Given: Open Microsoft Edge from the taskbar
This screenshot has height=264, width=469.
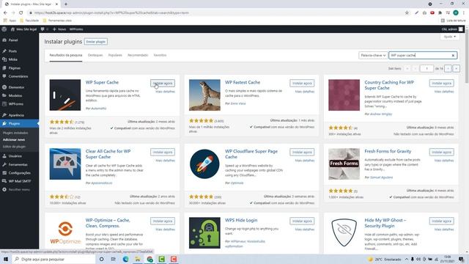Looking at the screenshot, I should coord(125,259).
